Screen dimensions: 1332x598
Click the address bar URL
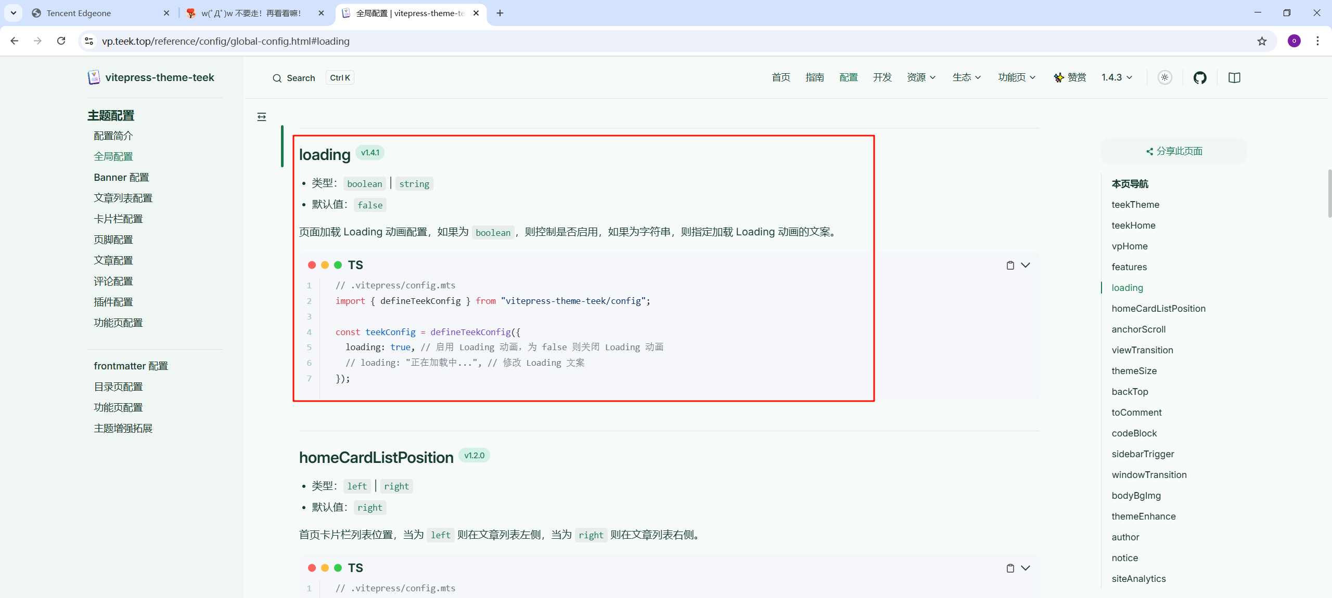coord(225,41)
